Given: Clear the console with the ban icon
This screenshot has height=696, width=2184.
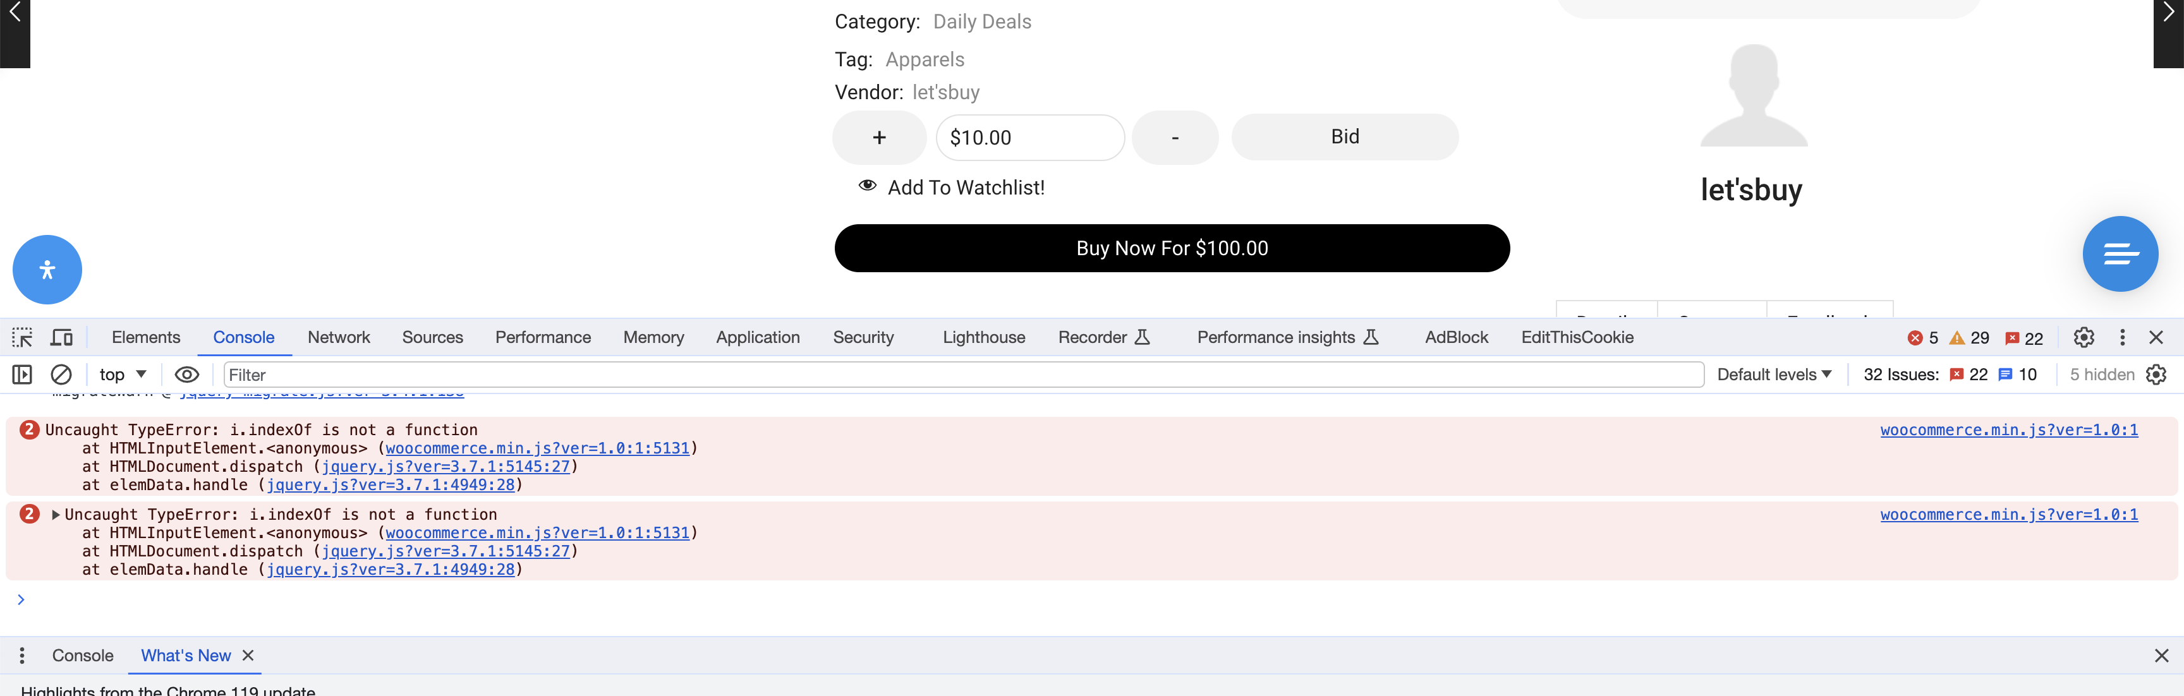Looking at the screenshot, I should coord(61,374).
